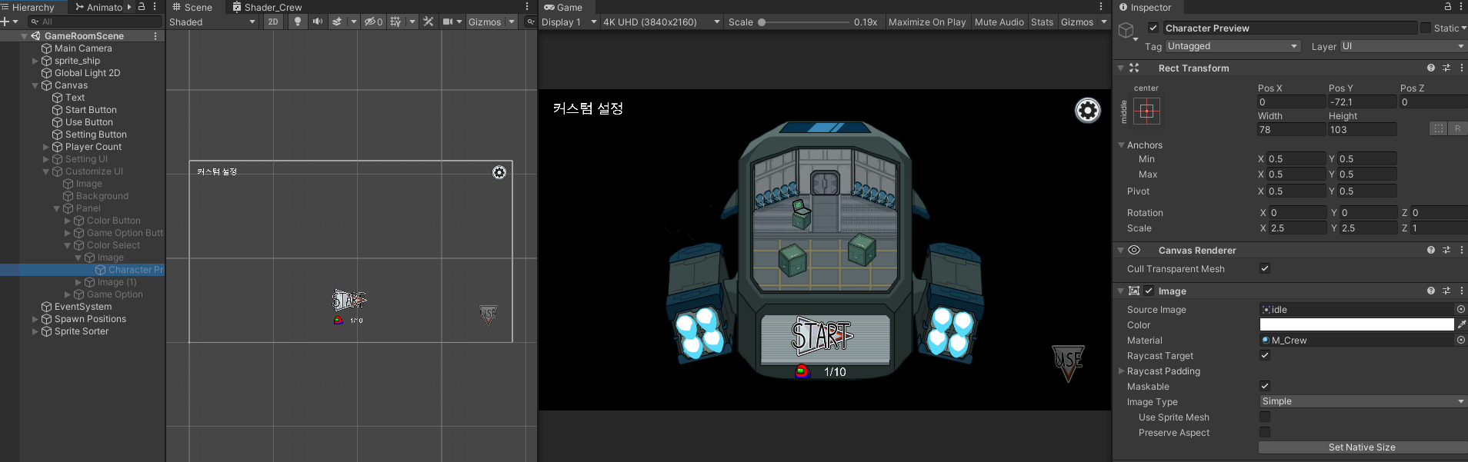Open GameRoomScene row options menu
The image size is (1468, 462).
tap(155, 36)
